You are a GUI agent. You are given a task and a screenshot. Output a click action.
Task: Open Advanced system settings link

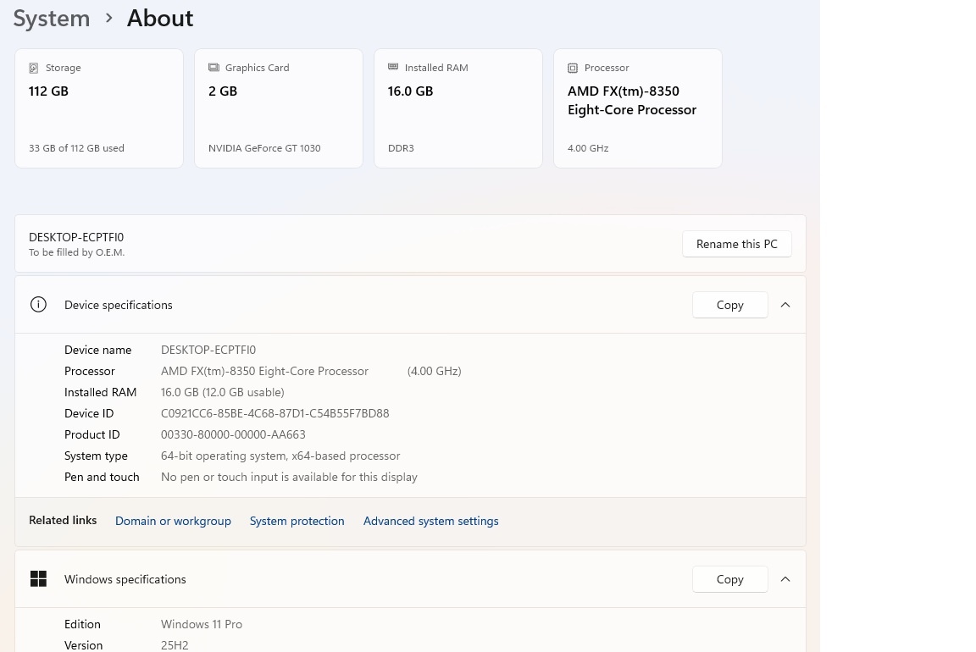click(430, 521)
